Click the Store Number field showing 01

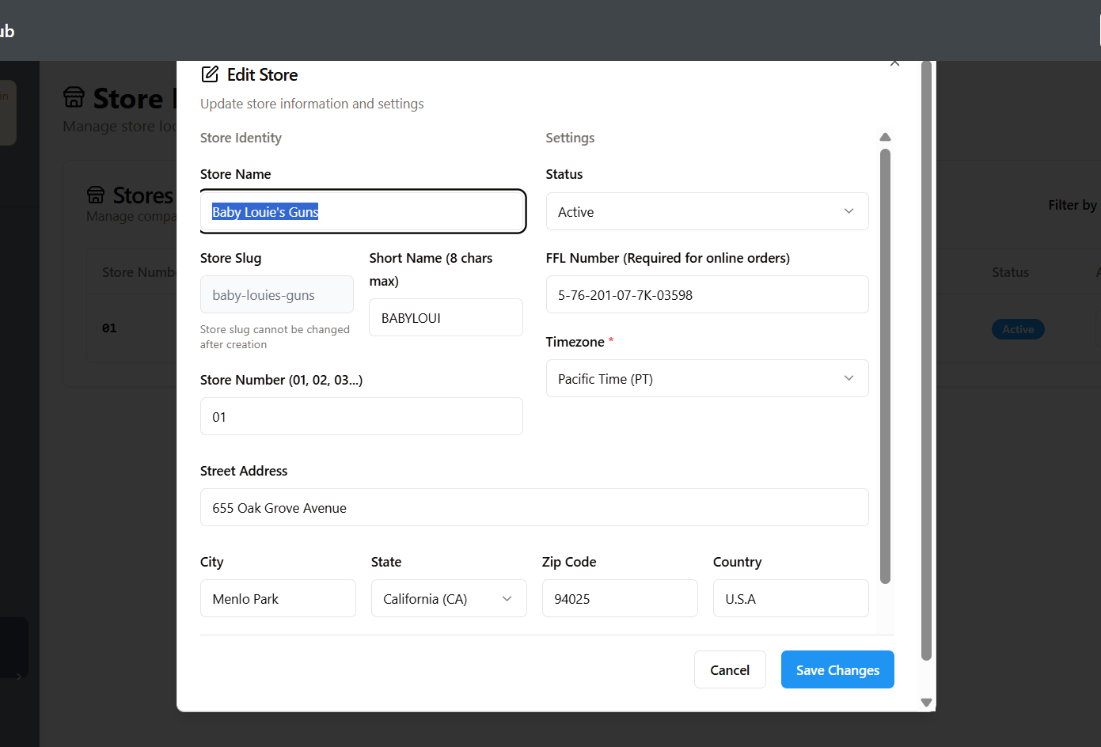(361, 416)
